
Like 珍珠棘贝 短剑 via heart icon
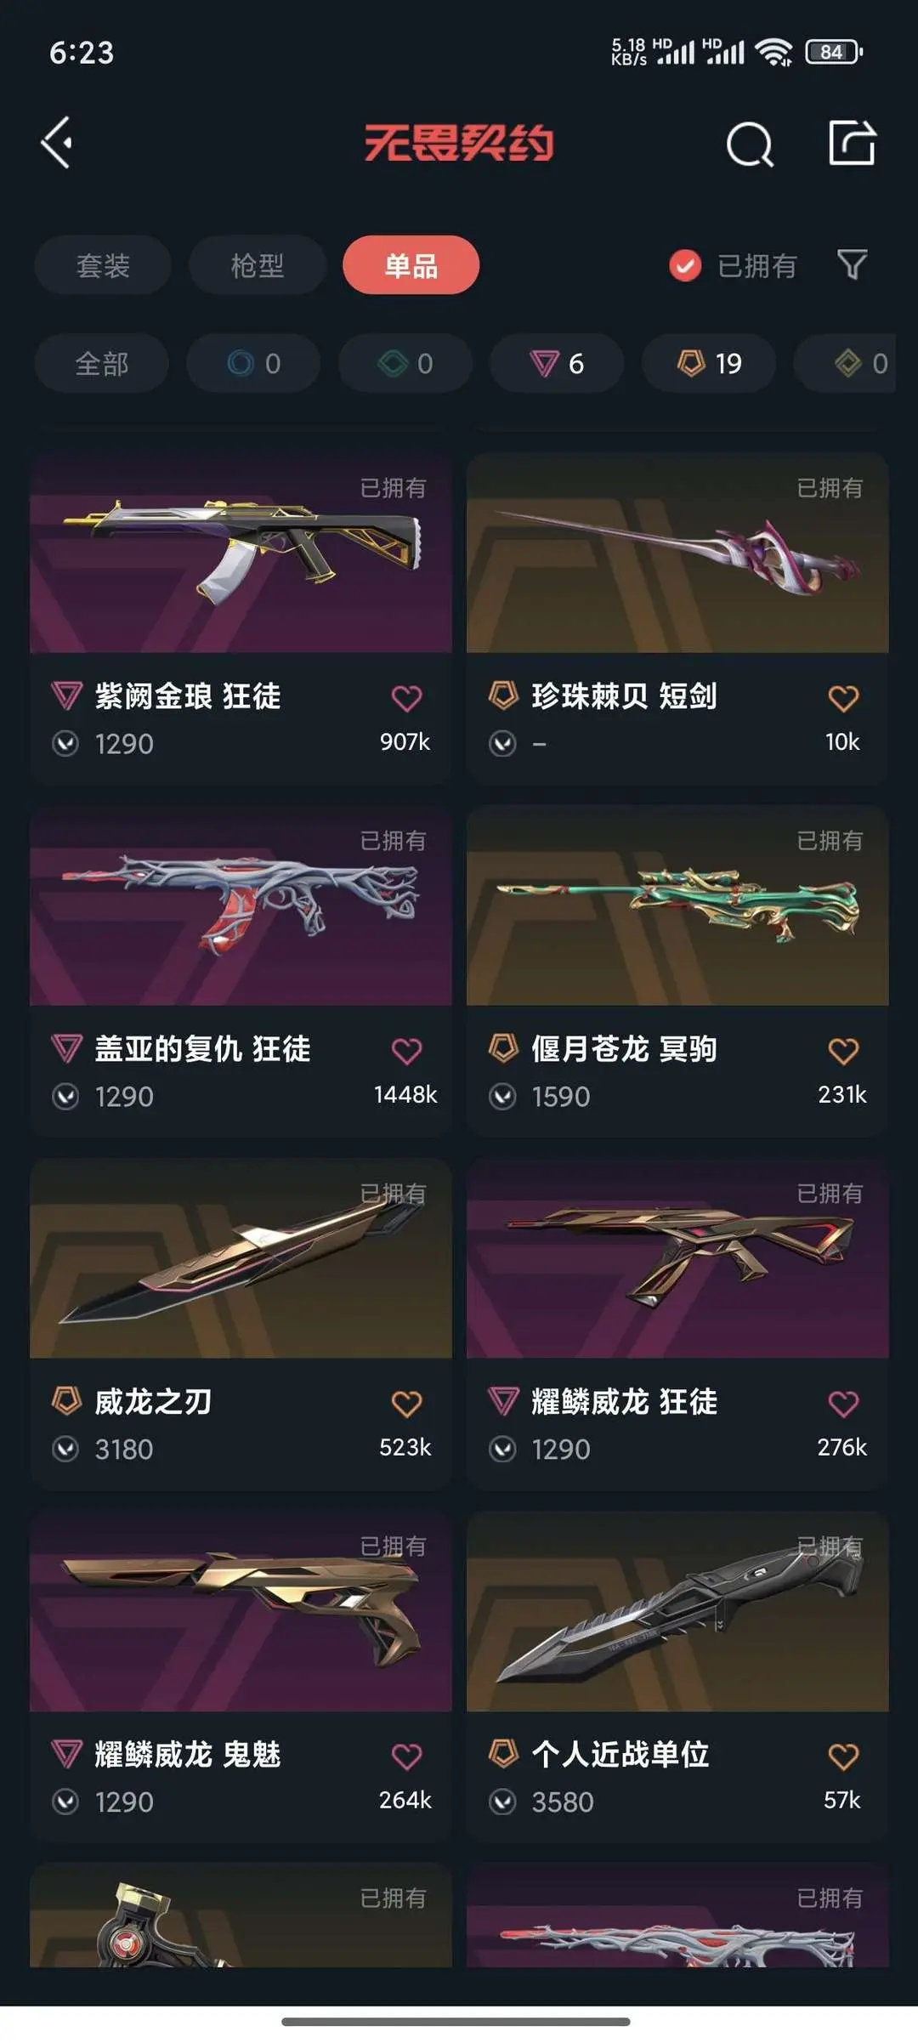[843, 698]
